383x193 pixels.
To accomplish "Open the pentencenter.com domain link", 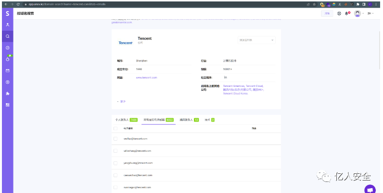I will coord(122,23).
